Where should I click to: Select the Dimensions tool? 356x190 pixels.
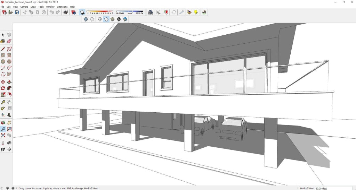point(9,102)
